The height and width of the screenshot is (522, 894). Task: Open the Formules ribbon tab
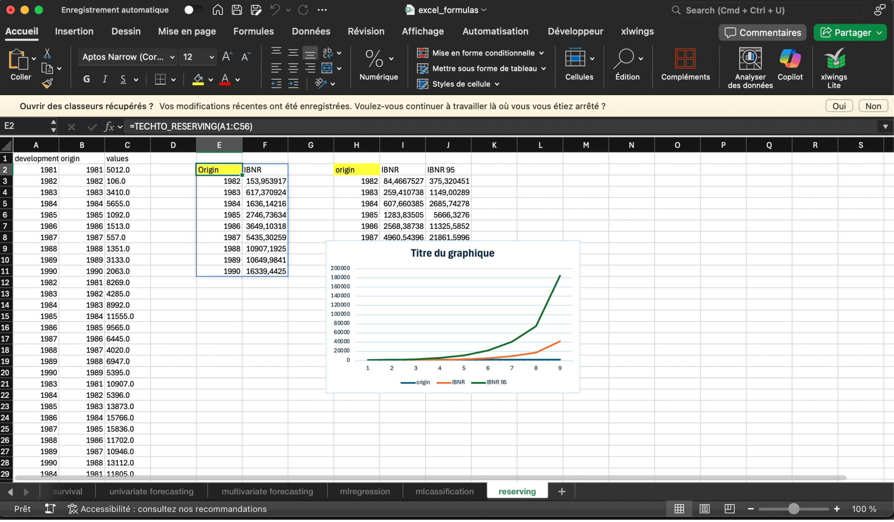click(x=253, y=31)
